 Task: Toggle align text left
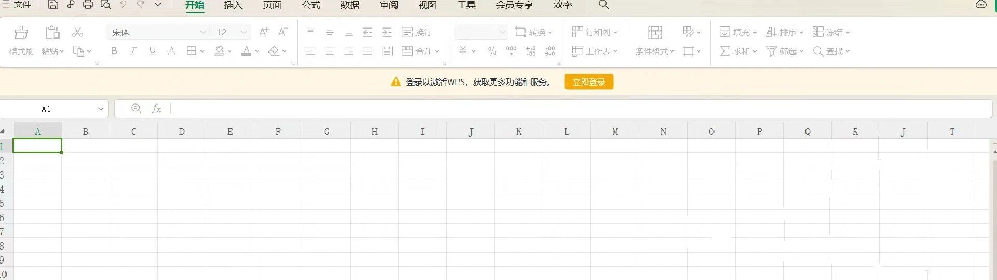[x=311, y=51]
